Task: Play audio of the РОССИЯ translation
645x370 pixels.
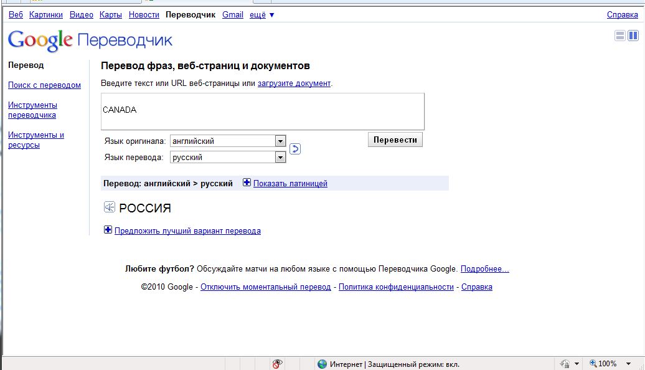Action: tap(110, 207)
